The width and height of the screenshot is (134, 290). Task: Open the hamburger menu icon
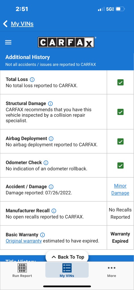click(8, 42)
